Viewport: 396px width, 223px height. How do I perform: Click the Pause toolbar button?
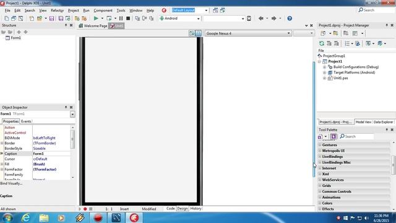point(121,19)
